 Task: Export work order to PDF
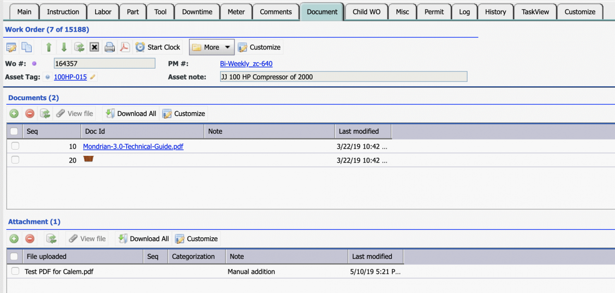tap(125, 47)
